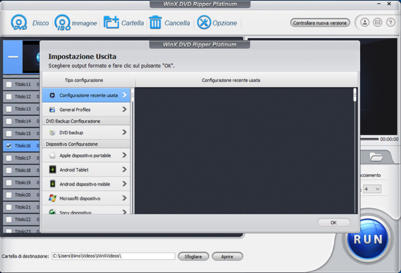Screen dimensions: 401x273
Task: Check the Titolo12 checkbox
Action: point(9,97)
